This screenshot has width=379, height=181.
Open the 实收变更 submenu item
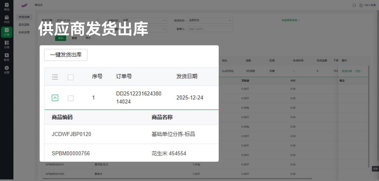[x=24, y=32]
